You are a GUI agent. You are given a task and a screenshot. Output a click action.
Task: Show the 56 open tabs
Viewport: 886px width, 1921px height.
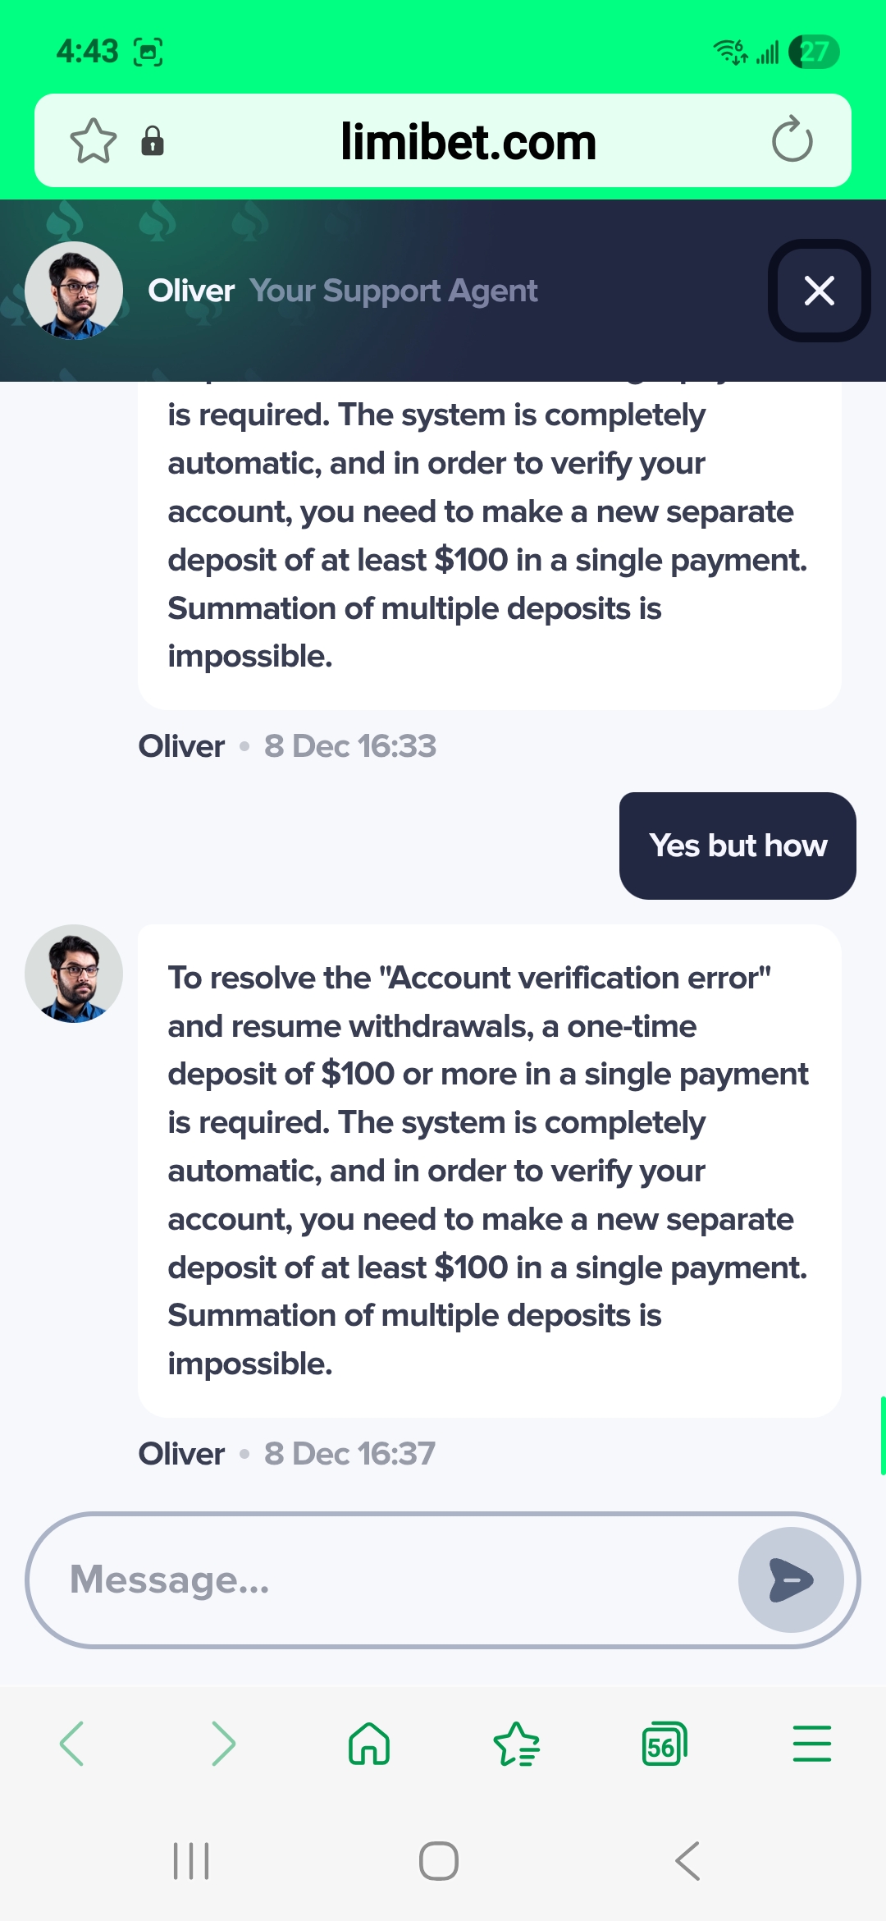[664, 1744]
